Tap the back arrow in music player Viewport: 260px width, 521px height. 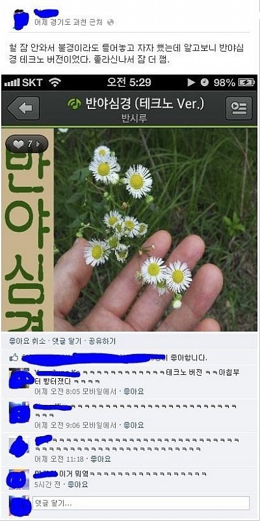click(x=23, y=108)
